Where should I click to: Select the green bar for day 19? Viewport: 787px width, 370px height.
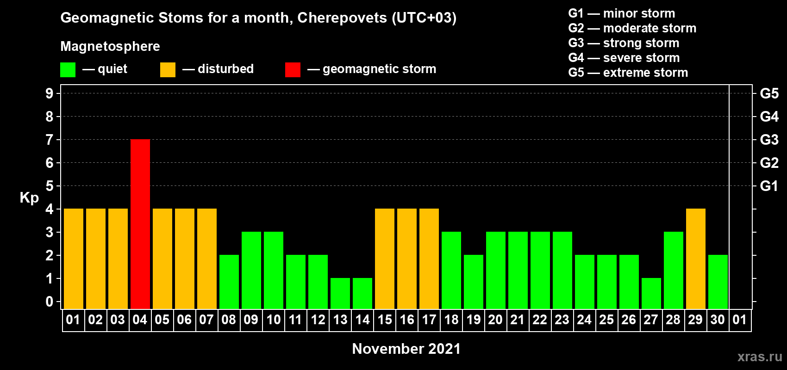[x=474, y=282]
